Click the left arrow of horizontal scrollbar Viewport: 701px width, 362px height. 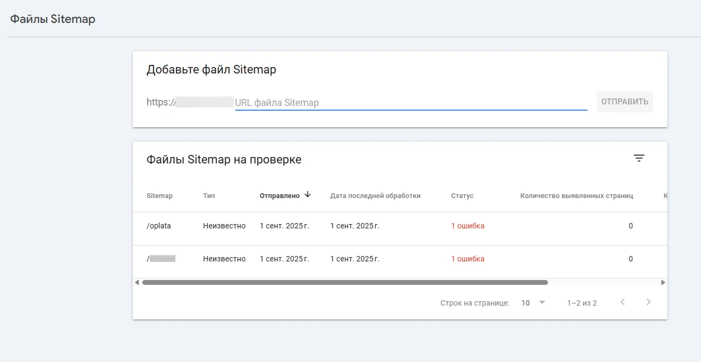pos(137,283)
